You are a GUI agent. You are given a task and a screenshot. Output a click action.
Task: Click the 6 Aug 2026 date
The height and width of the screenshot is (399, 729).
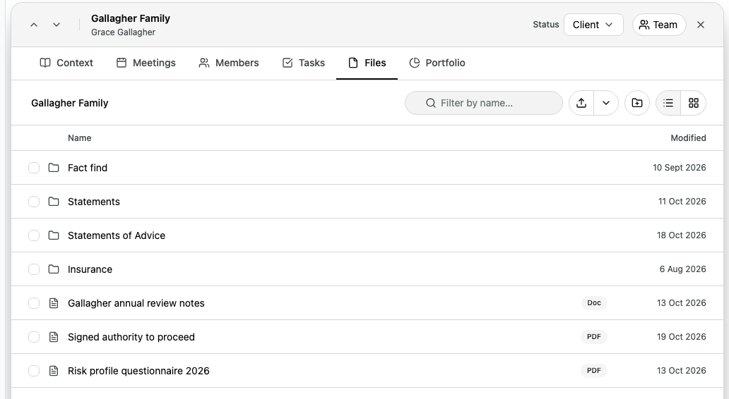(x=682, y=269)
